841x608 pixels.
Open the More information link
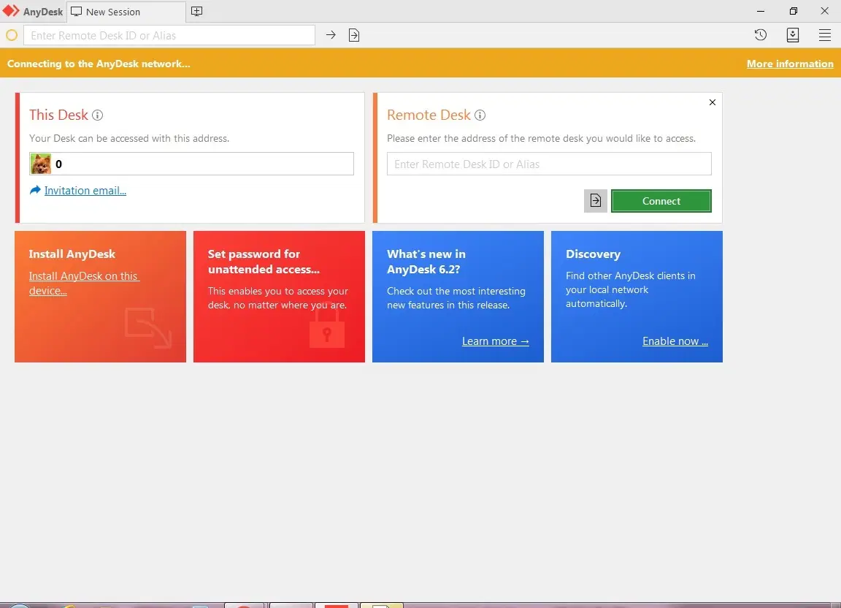(x=790, y=64)
